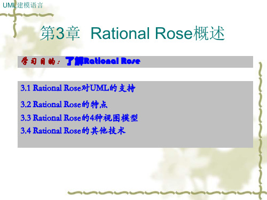Image resolution: width=267 pixels, height=200 pixels.
Task: Open the 3.1 Rational Rose对UML的支持 link
Action: coord(78,88)
